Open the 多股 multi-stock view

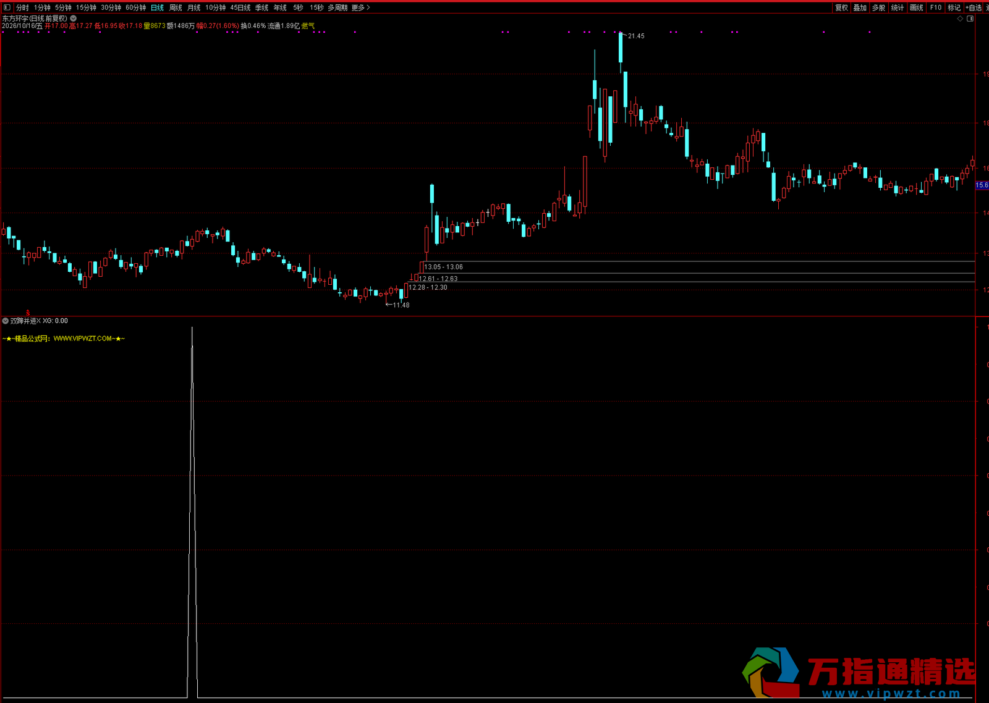(878, 7)
